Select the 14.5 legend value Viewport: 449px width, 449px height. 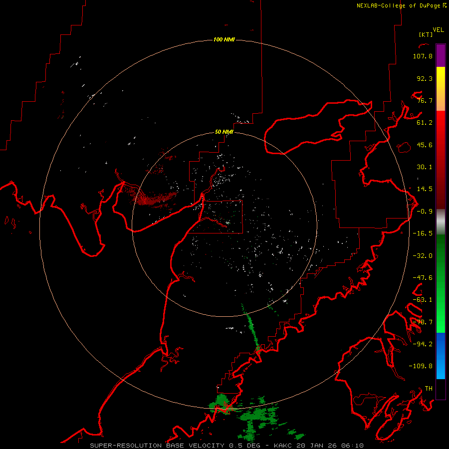[x=425, y=189]
